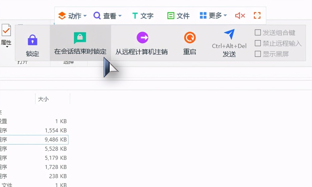The height and width of the screenshot is (187, 312).
Task: Click the purple arrow 从远程计算机注销 icon
Action: [x=143, y=38]
